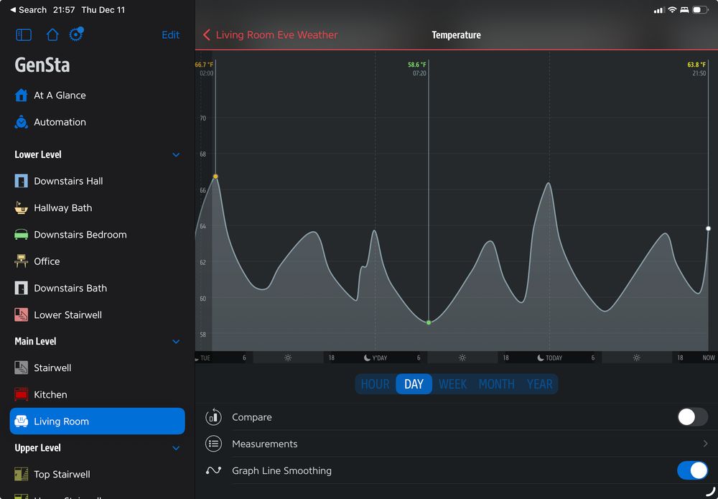Click the Measurements list icon
718x499 pixels.
tap(213, 444)
